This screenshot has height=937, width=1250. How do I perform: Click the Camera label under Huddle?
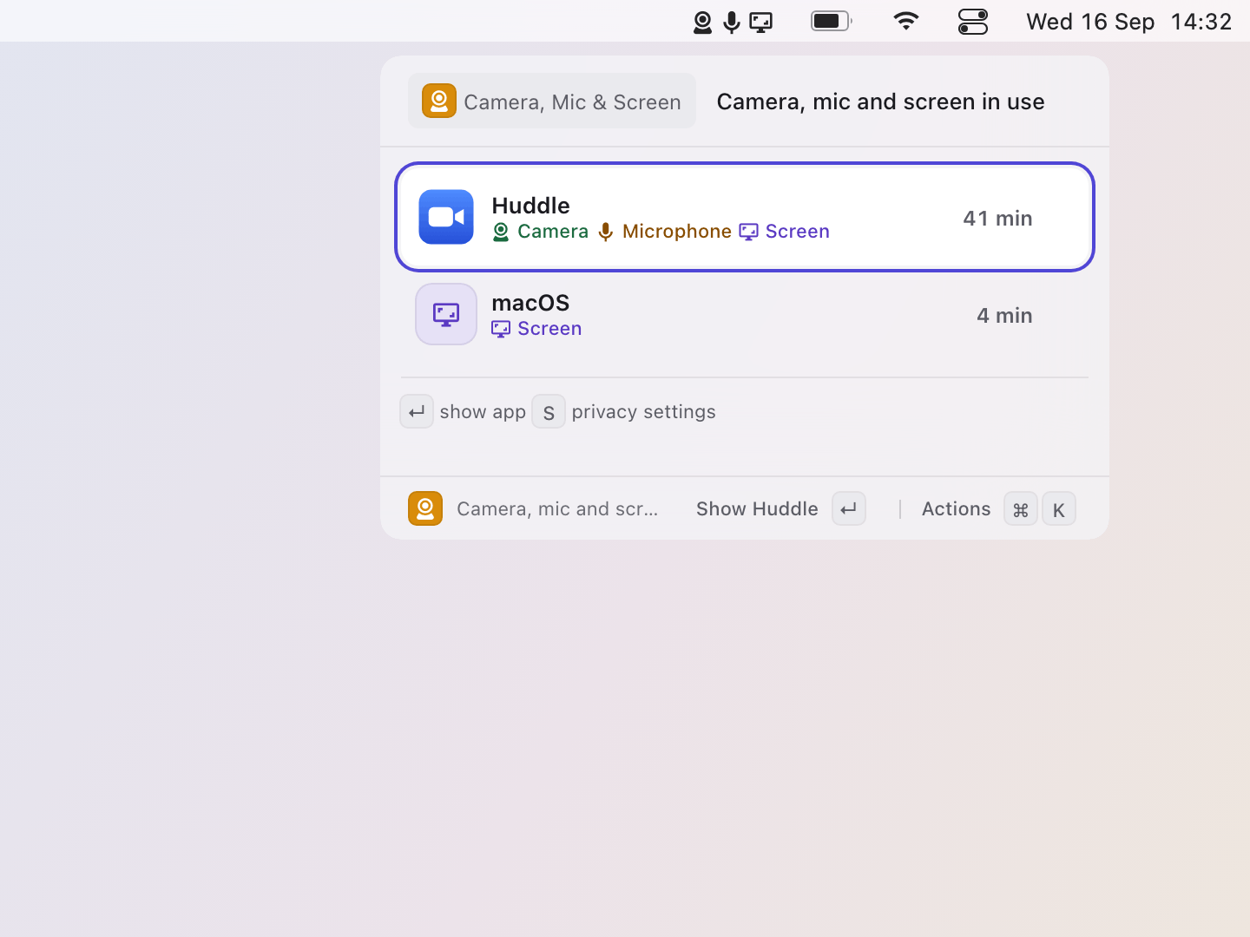point(553,232)
